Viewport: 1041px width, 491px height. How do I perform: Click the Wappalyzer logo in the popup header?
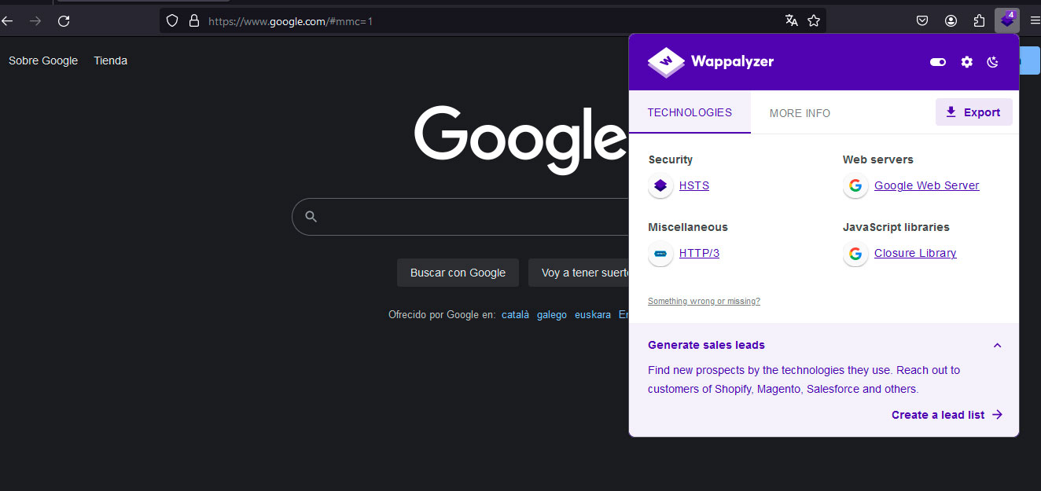[711, 61]
